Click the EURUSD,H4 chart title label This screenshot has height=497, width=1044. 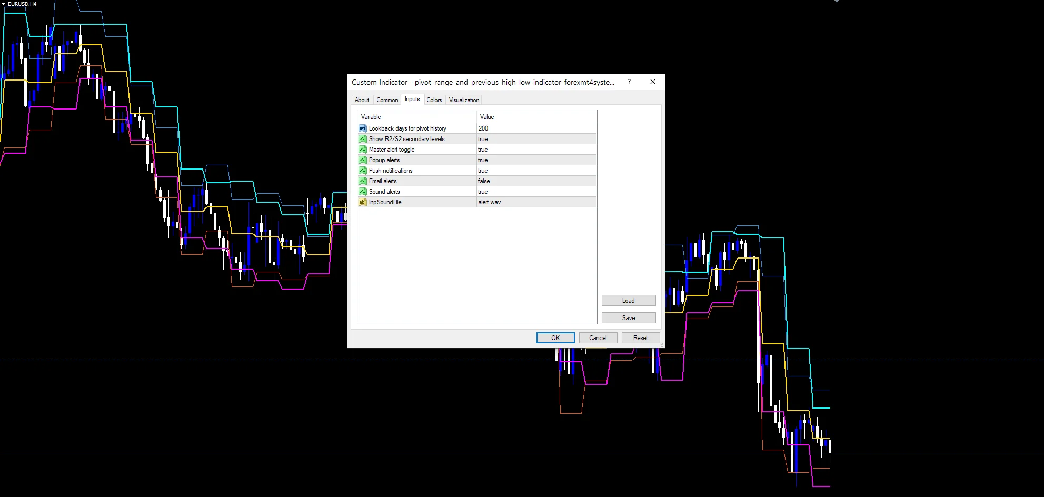coord(22,4)
